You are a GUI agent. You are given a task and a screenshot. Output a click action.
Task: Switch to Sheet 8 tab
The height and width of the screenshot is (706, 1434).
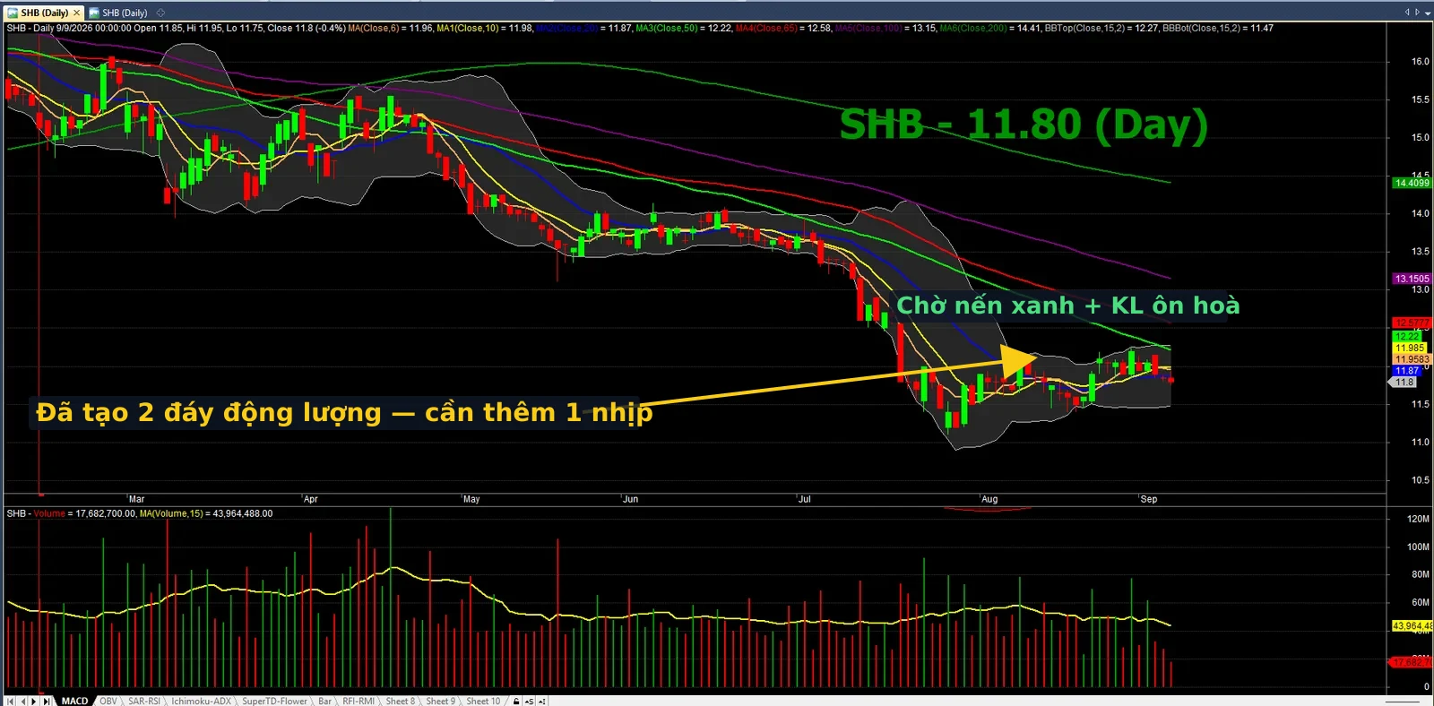(401, 701)
